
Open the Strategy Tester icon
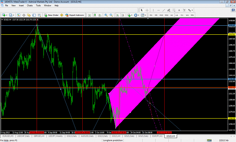click(x=39, y=15)
